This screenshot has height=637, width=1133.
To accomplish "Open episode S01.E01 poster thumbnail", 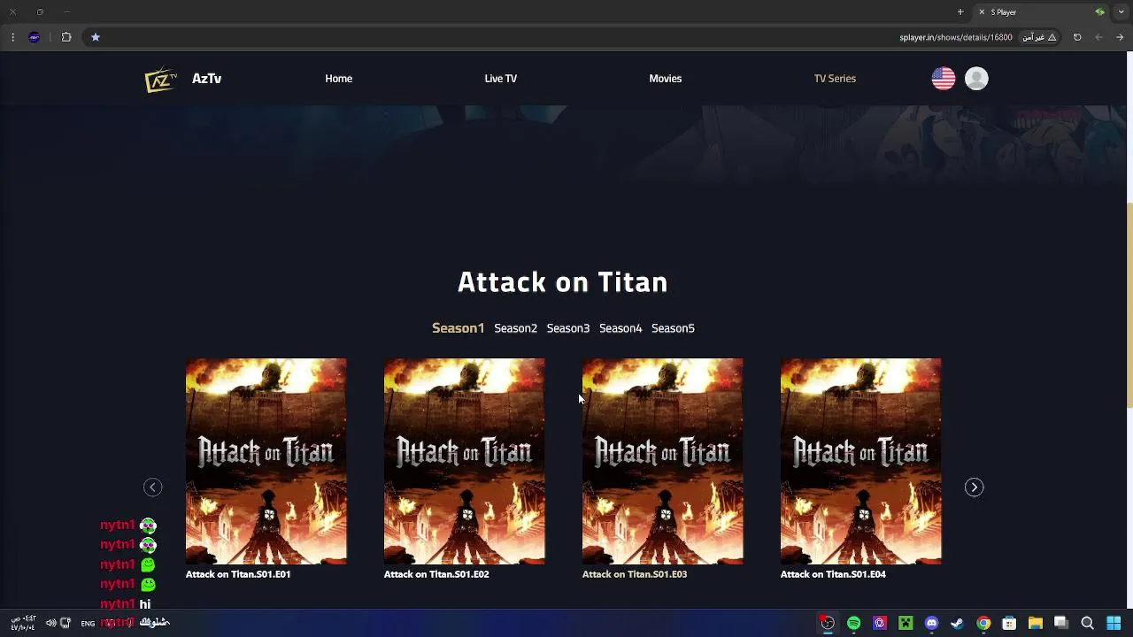I will coord(266,461).
